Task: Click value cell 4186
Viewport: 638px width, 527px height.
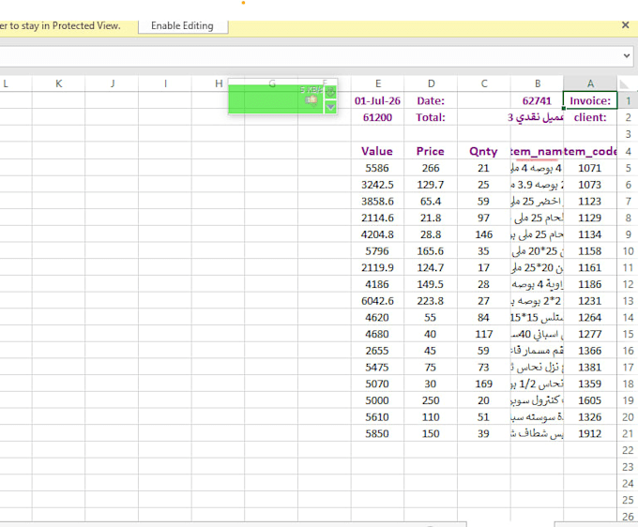Action: 377,284
